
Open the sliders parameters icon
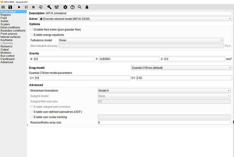tap(57, 7)
